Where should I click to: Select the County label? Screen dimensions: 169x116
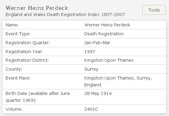point(14,69)
